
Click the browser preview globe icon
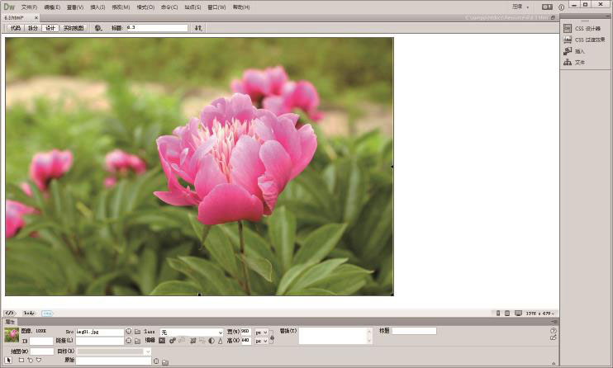pyautogui.click(x=98, y=27)
